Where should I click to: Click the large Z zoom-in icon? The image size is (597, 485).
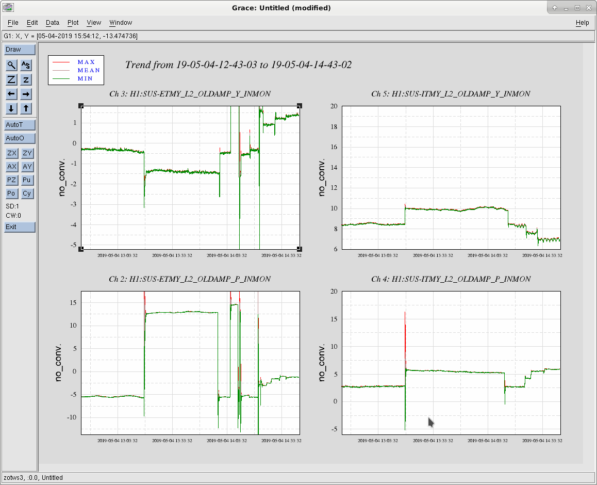[12, 79]
